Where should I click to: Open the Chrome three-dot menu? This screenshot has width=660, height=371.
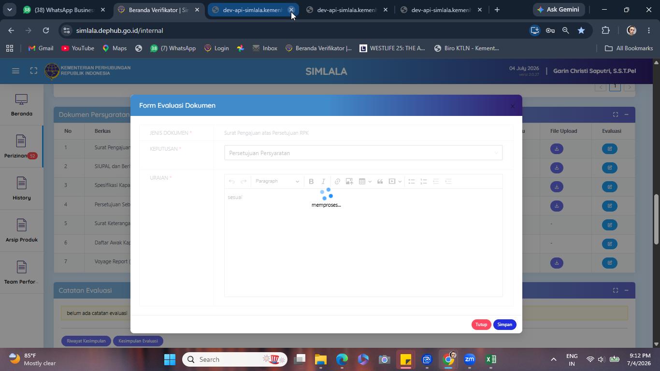(x=649, y=30)
